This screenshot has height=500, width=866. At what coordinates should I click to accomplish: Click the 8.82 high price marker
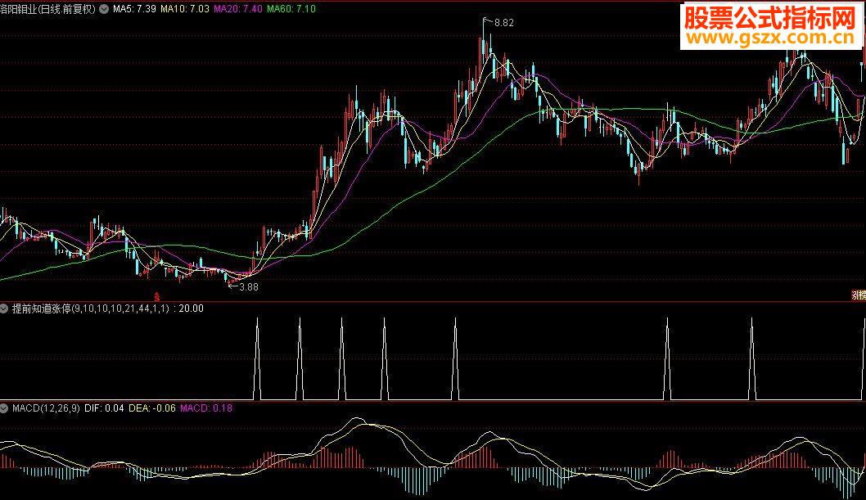click(x=503, y=23)
